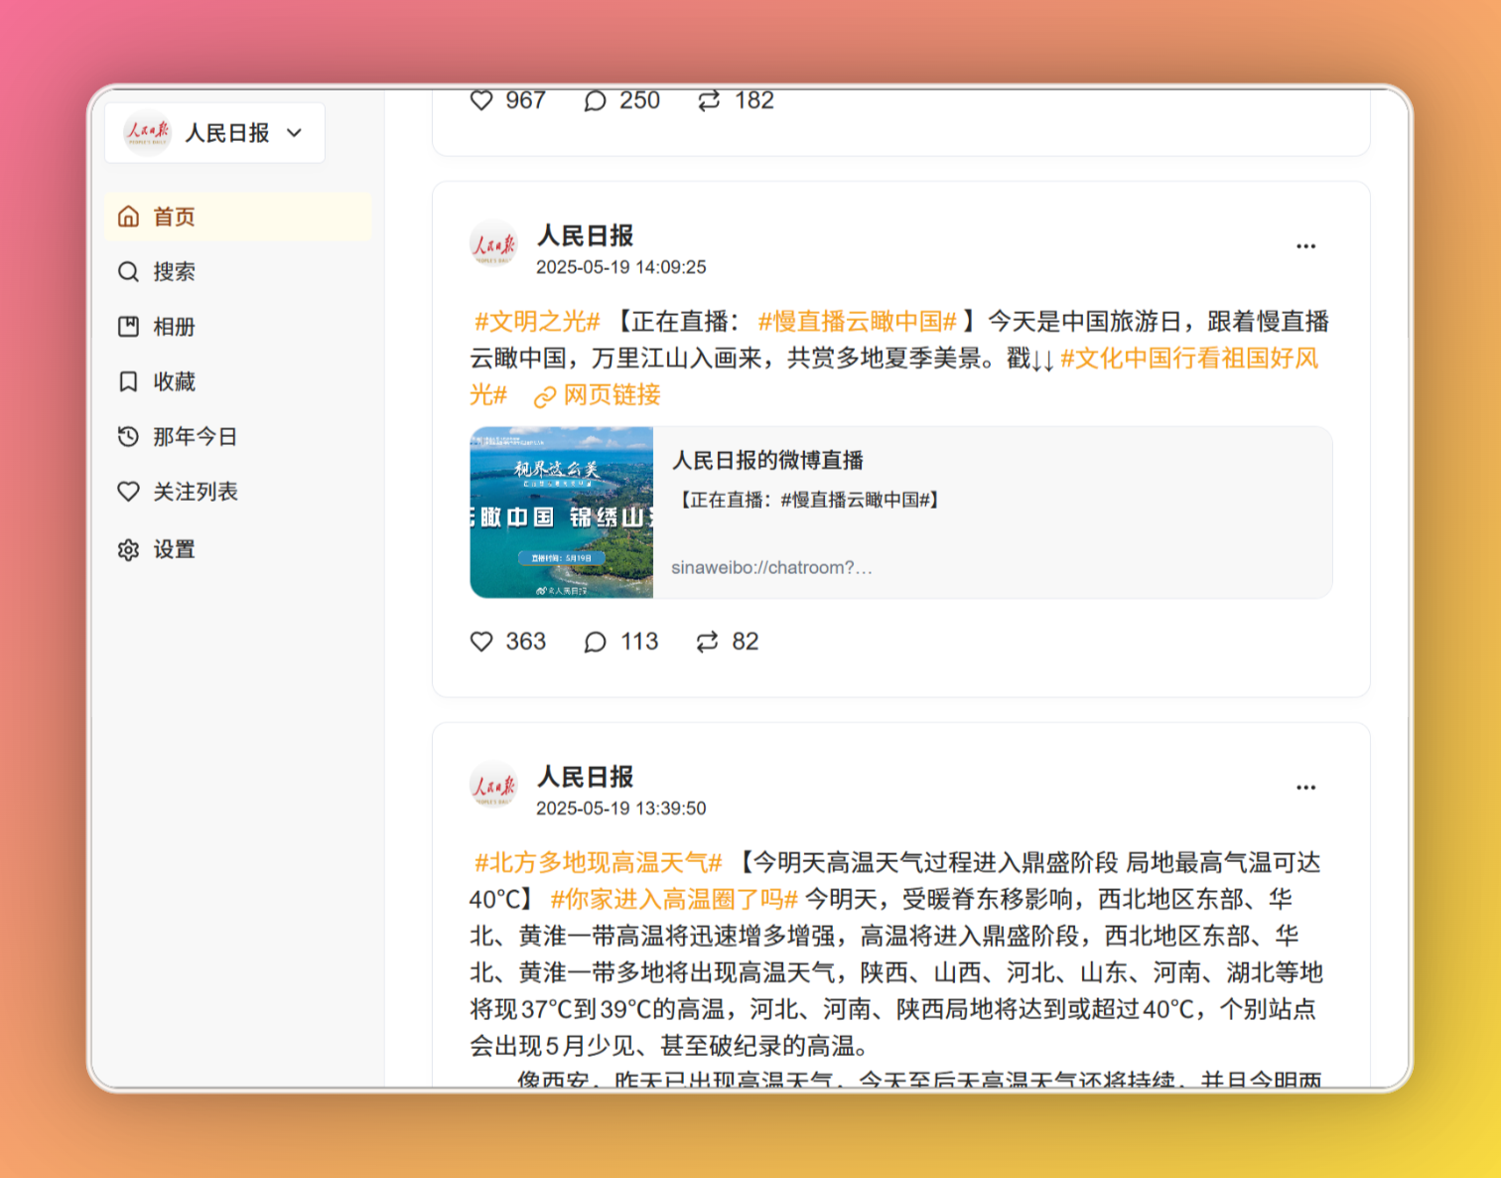Image resolution: width=1501 pixels, height=1178 pixels.
Task: Click the home icon beside 首页
Action: pos(128,217)
